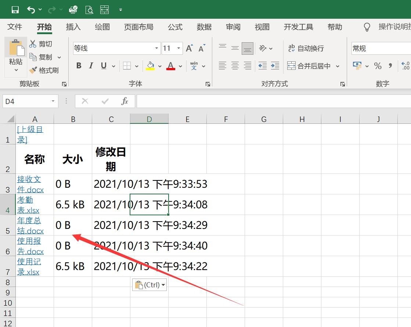The image size is (411, 327).
Task: Enable wrap text (自动换行)
Action: click(x=306, y=48)
